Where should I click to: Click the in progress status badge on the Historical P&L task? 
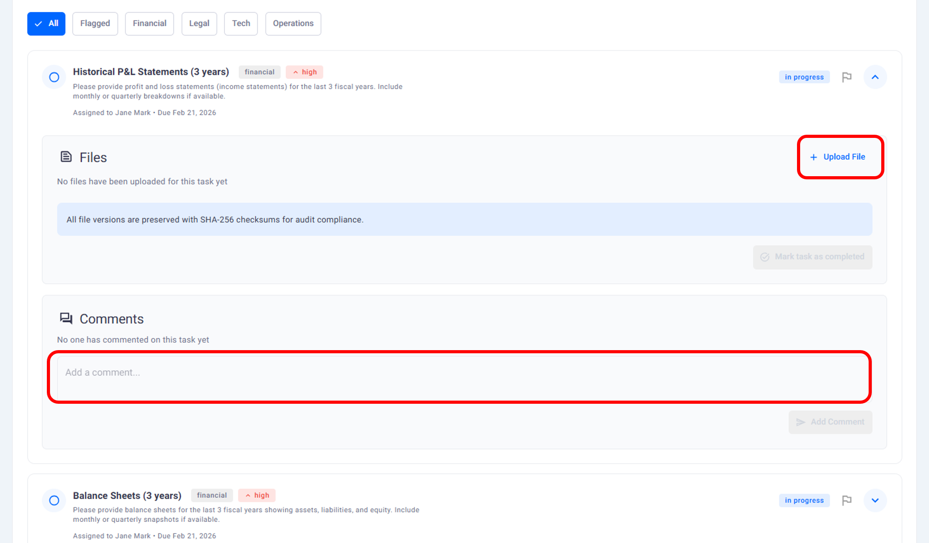coord(804,77)
